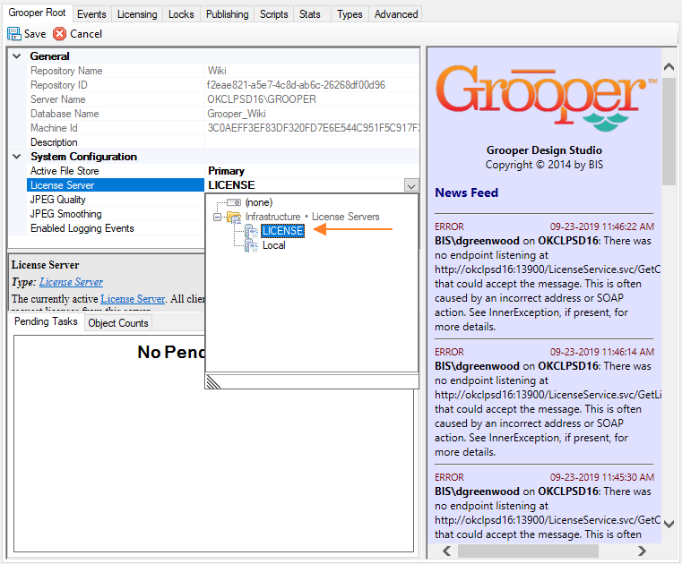This screenshot has width=682, height=564.
Task: Select Local in the server tree
Action: click(x=273, y=245)
